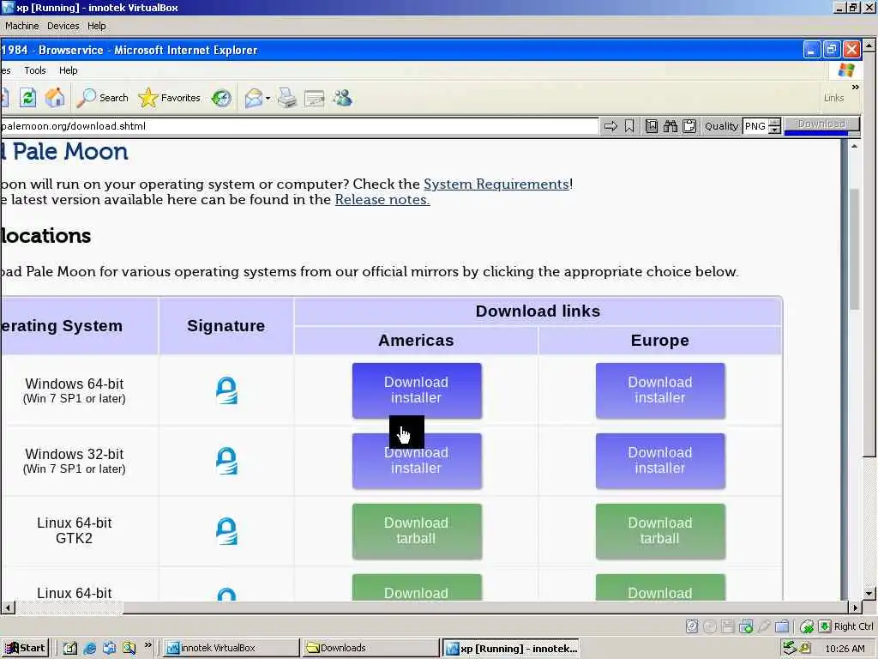Open the VirtualBox Machine menu
Image resolution: width=878 pixels, height=659 pixels.
(x=21, y=26)
